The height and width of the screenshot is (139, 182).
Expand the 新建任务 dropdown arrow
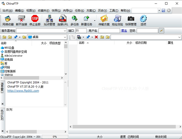(x=95, y=21)
